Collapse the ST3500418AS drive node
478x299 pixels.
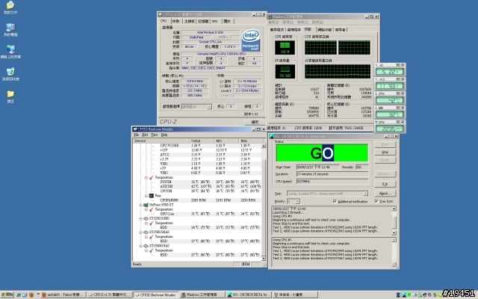tap(140, 246)
